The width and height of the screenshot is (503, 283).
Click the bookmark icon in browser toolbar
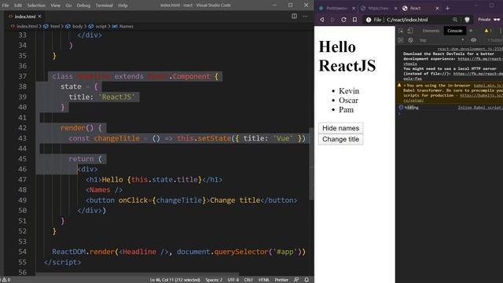click(x=354, y=20)
